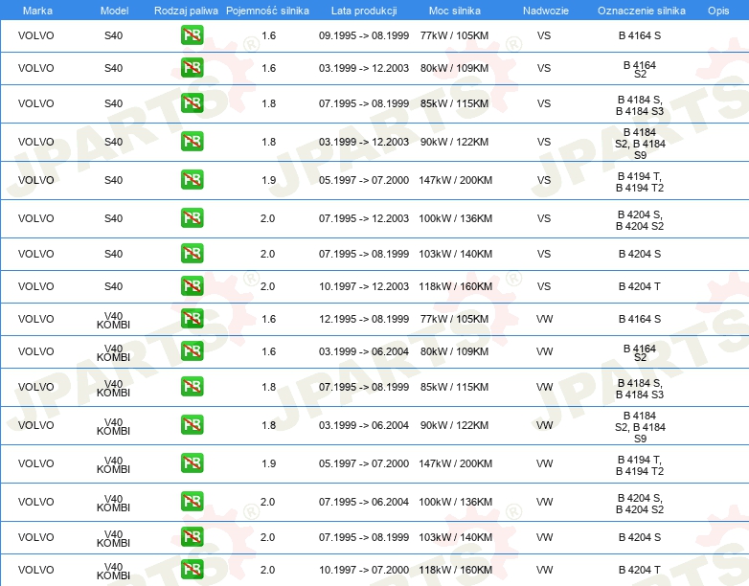Click the fuel icon in S40 1.9 147kW row
Viewport: 749px width, 586px height.
[192, 180]
